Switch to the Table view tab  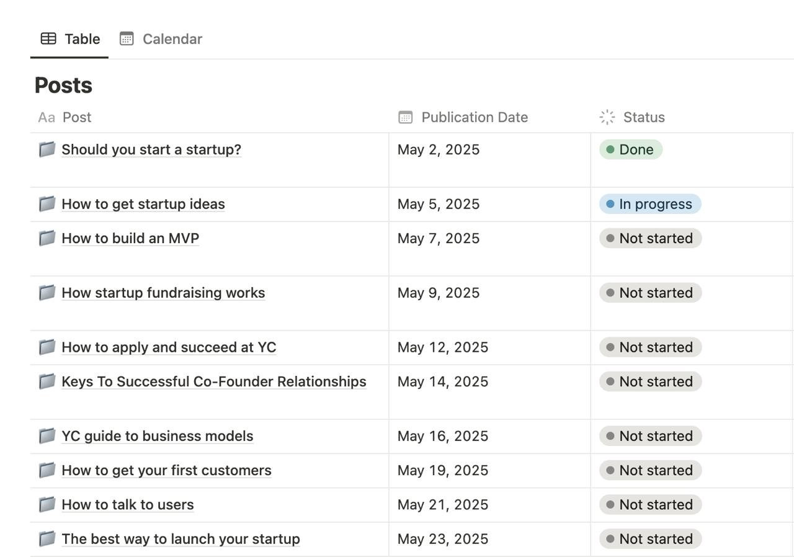pyautogui.click(x=69, y=39)
